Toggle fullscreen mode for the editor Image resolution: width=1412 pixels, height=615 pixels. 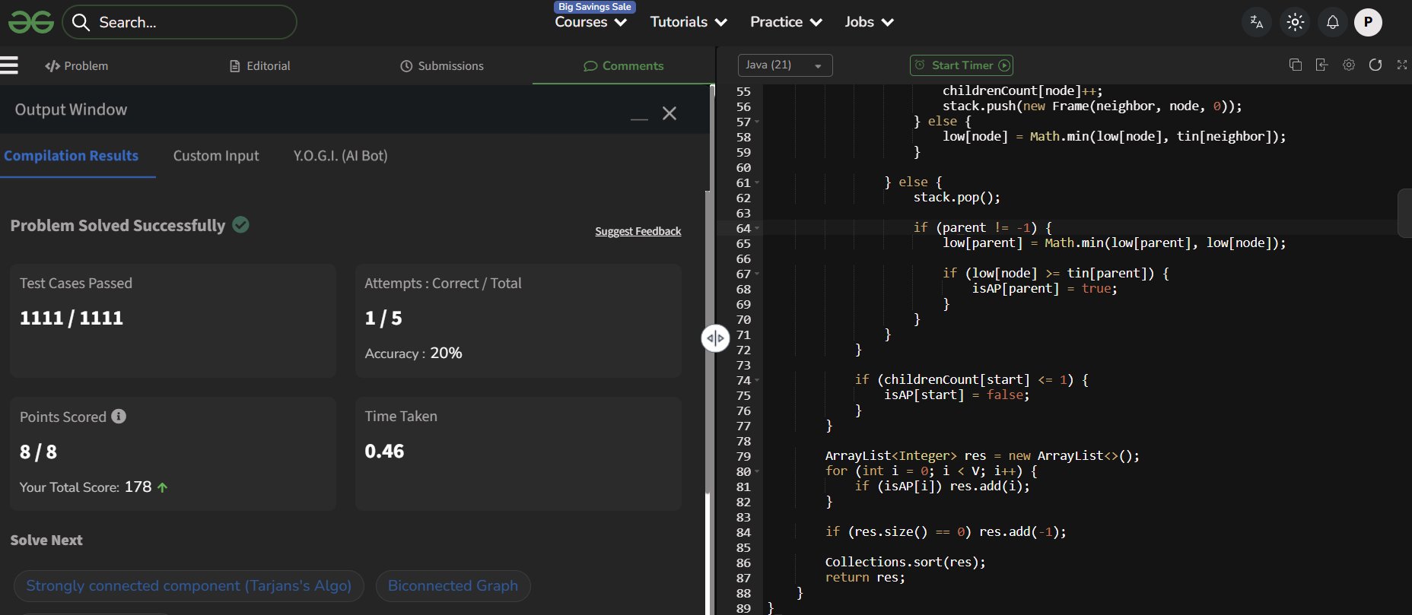(x=1402, y=65)
